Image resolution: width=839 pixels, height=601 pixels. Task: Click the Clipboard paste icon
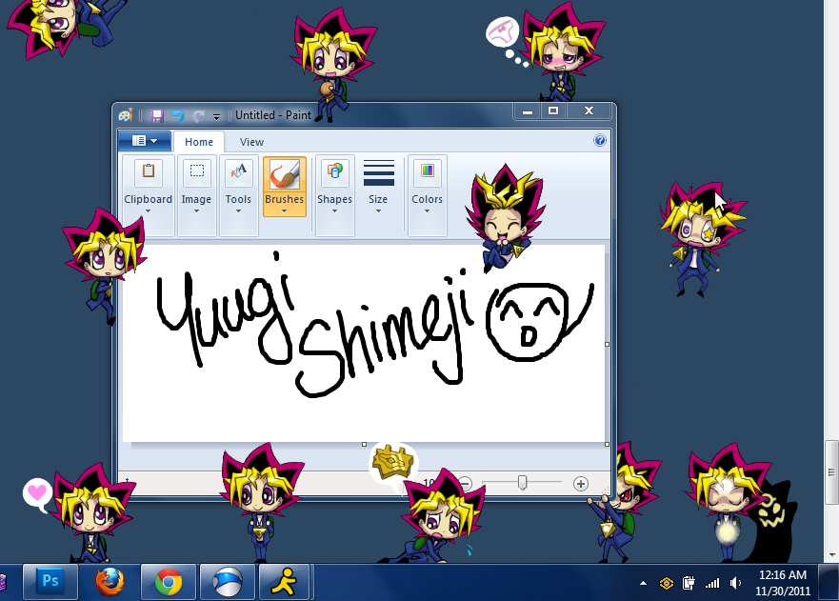(x=148, y=172)
